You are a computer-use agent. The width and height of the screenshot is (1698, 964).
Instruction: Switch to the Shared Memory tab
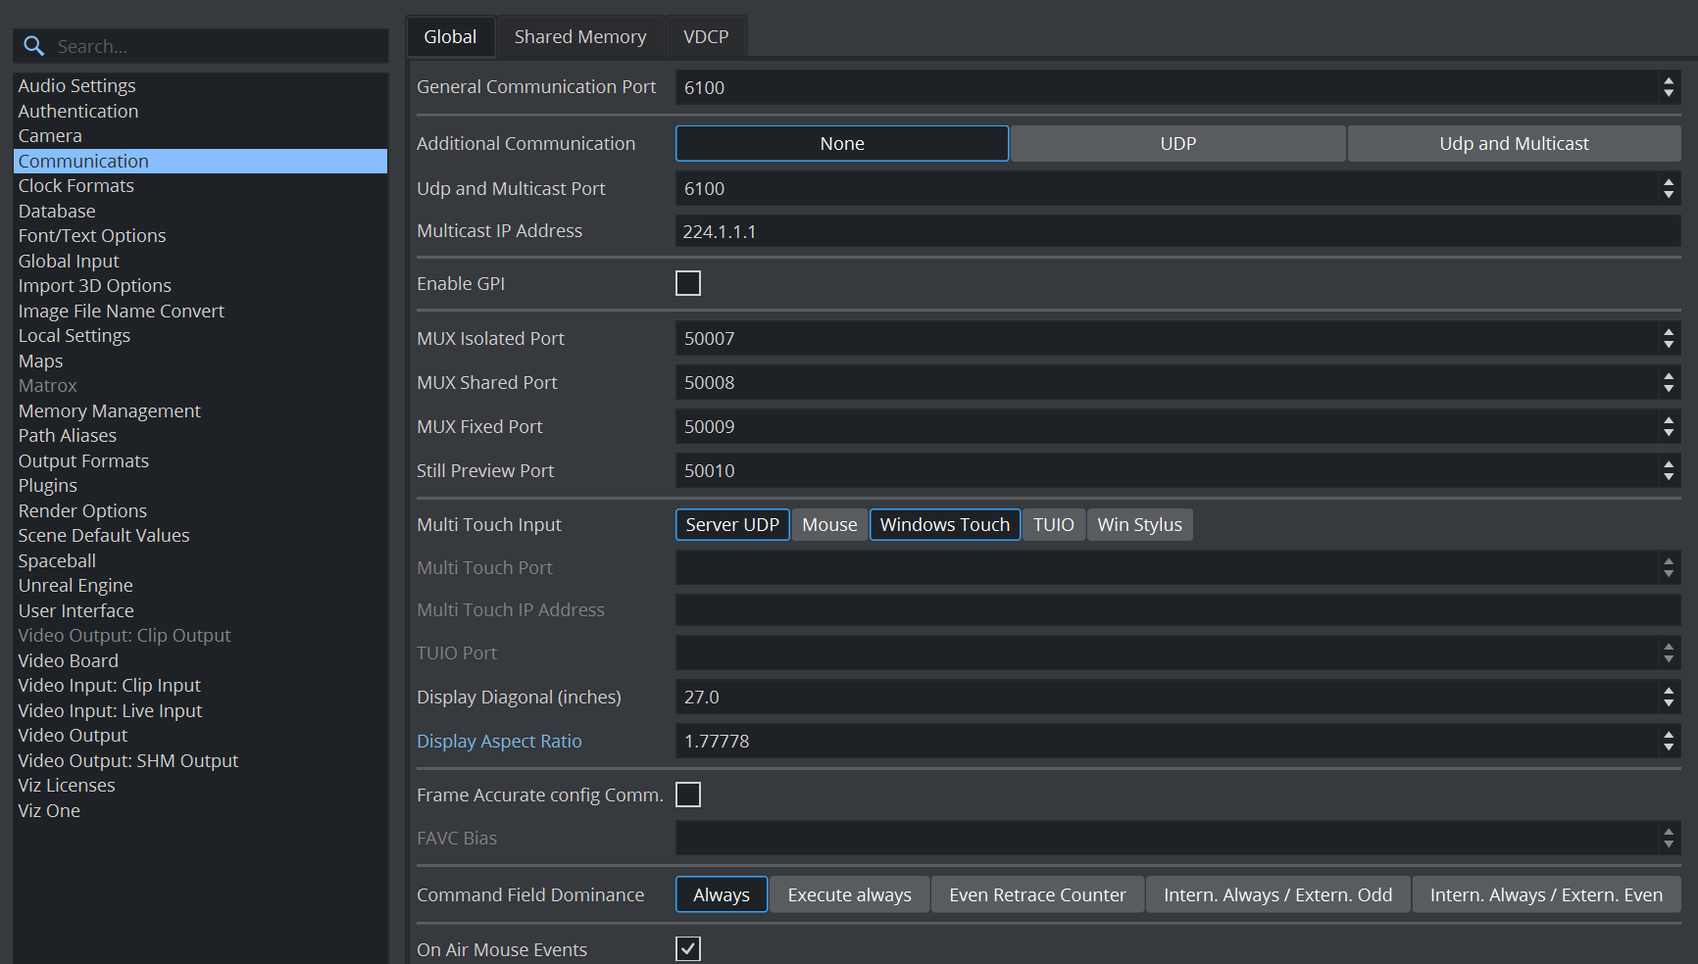[579, 37]
